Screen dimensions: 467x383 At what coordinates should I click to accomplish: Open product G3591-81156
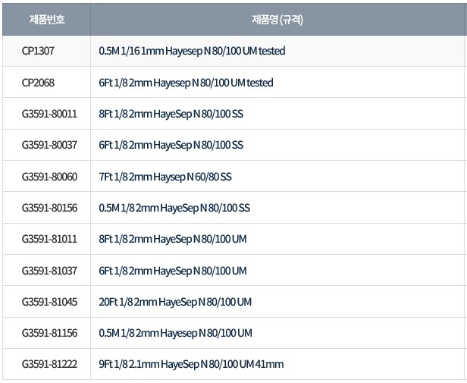pyautogui.click(x=49, y=333)
